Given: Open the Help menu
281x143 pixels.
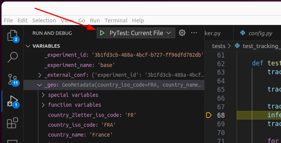Looking at the screenshot, I should click(x=138, y=20).
